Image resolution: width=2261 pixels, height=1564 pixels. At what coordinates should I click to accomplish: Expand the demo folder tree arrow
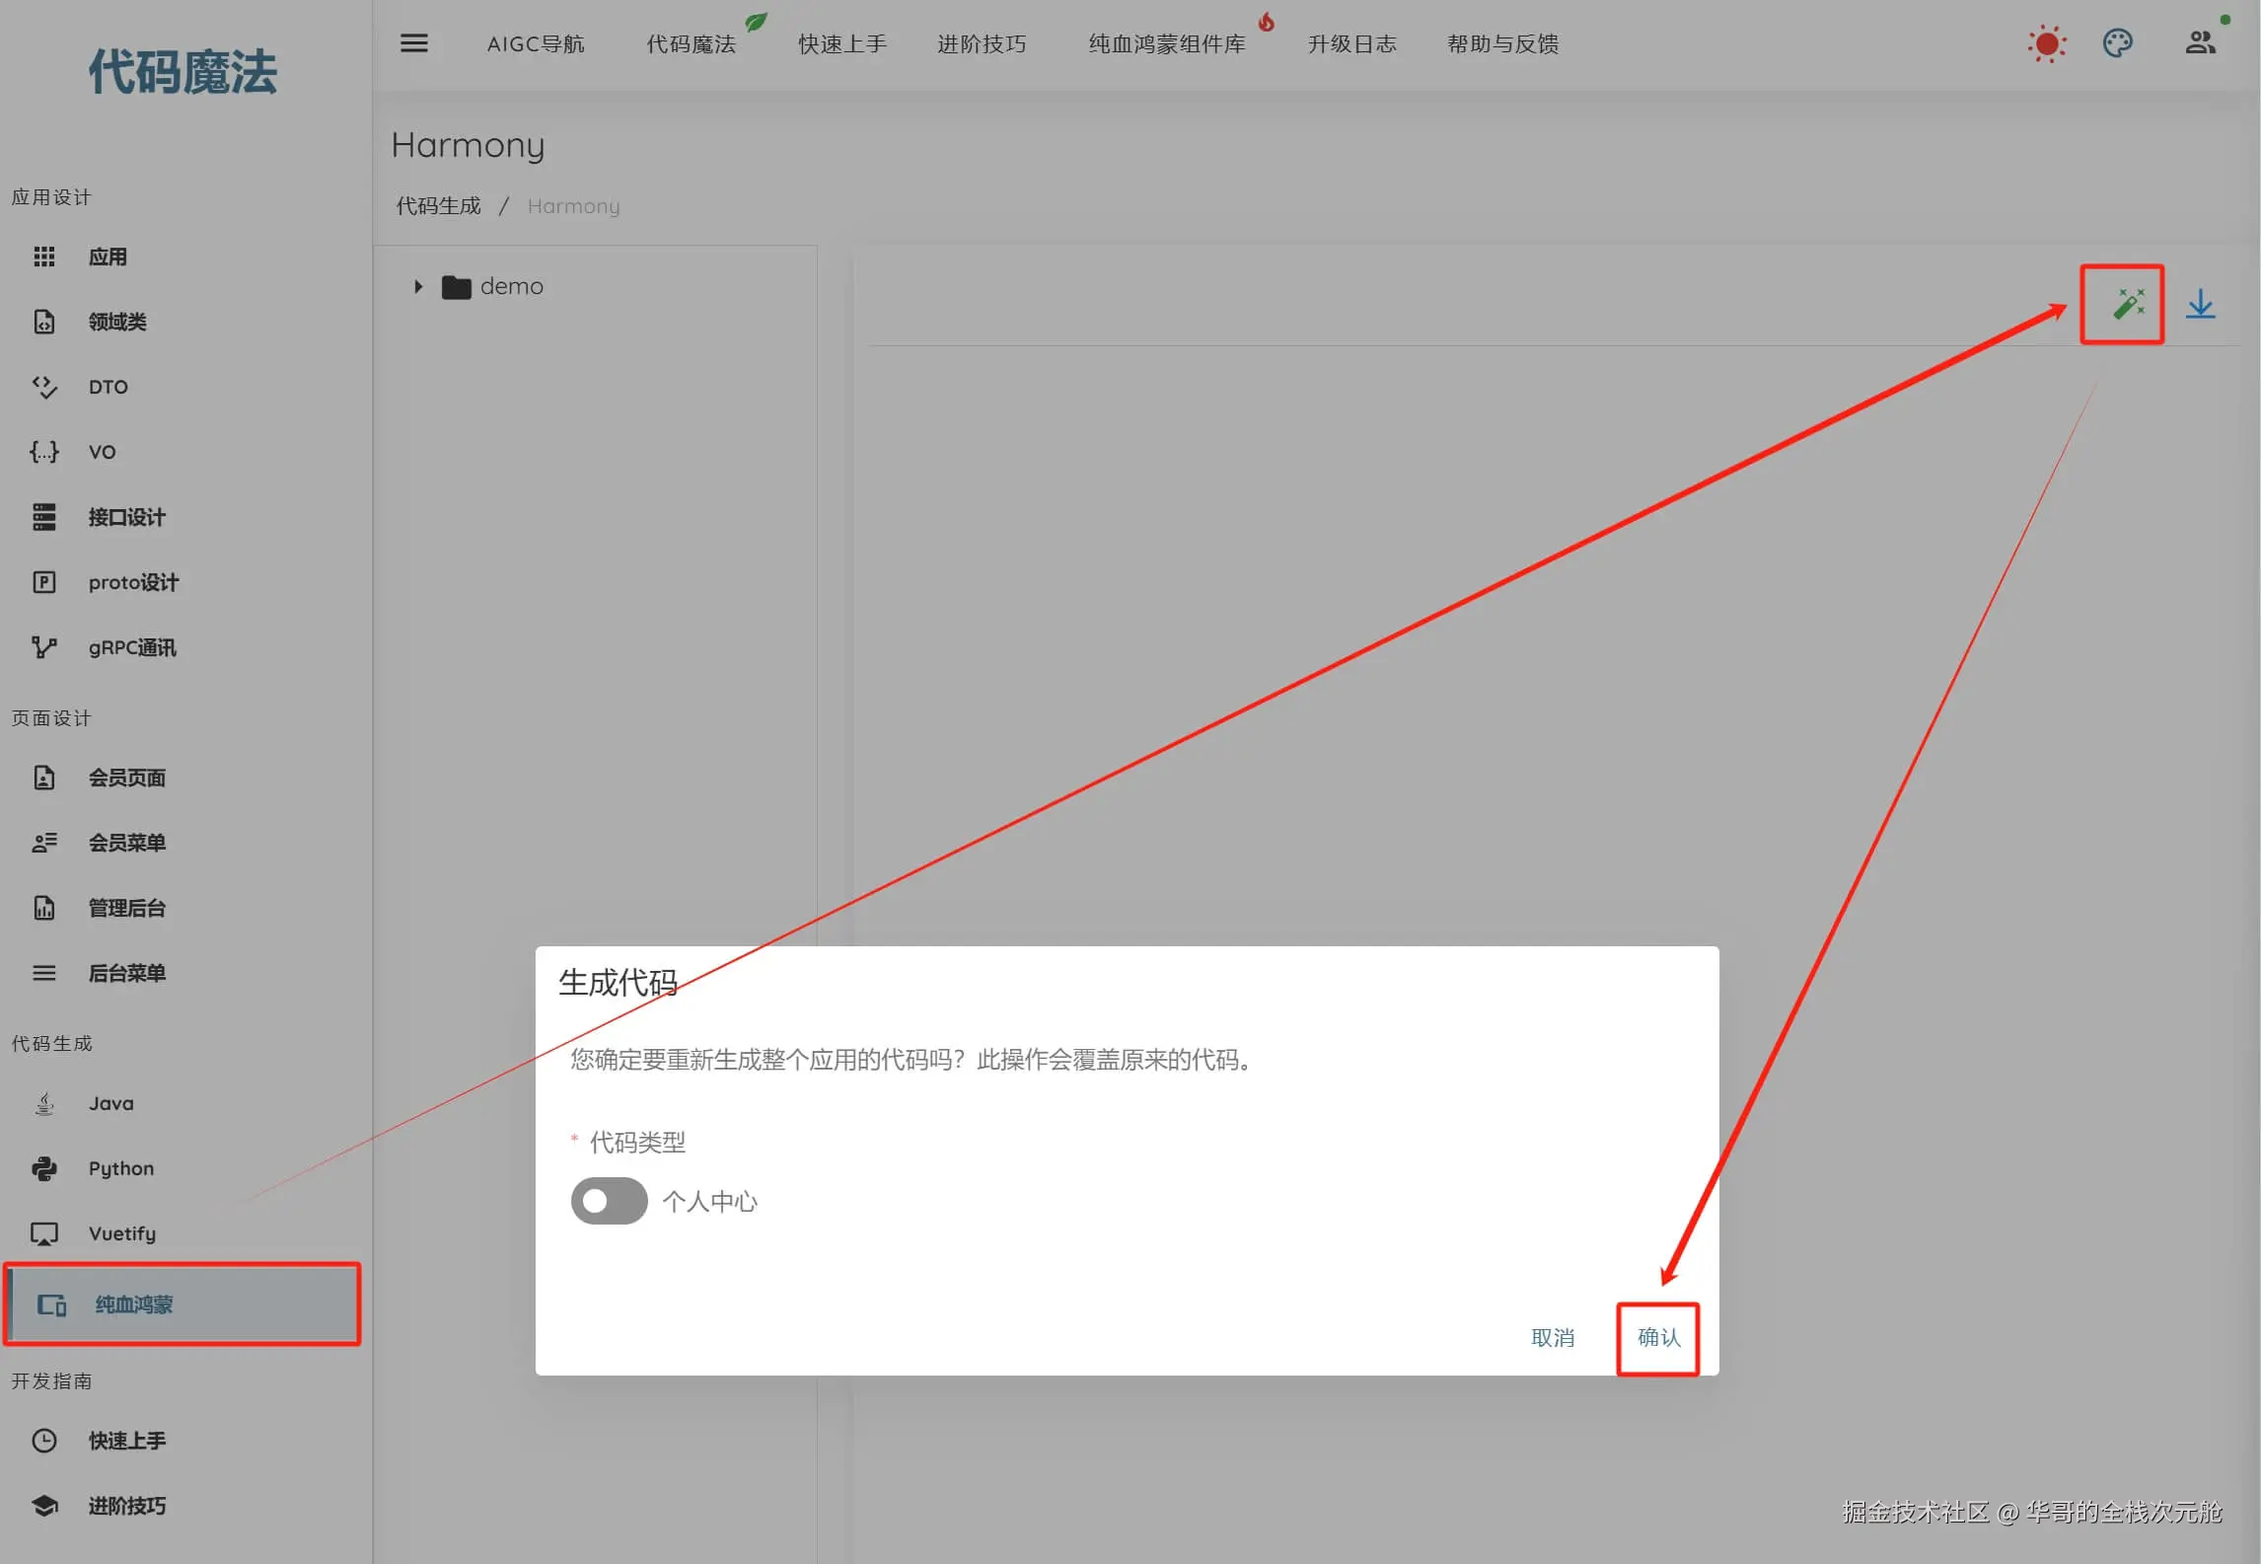coord(418,287)
